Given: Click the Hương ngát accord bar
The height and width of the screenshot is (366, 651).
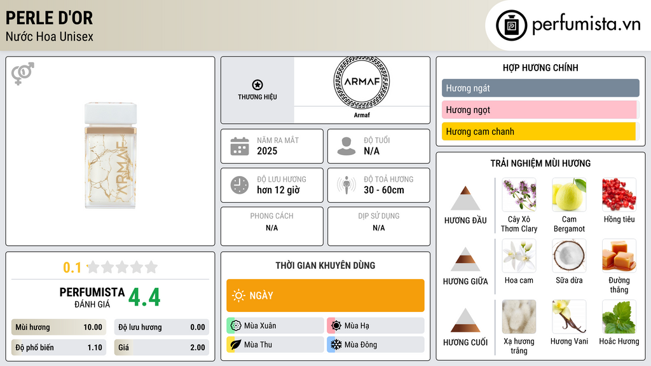Looking at the screenshot, I should 540,88.
